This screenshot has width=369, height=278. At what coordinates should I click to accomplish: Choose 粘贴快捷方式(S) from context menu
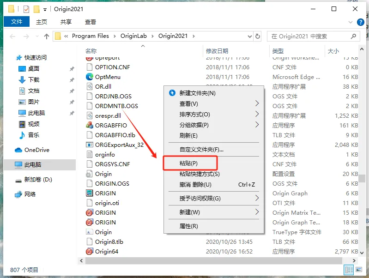point(214,174)
